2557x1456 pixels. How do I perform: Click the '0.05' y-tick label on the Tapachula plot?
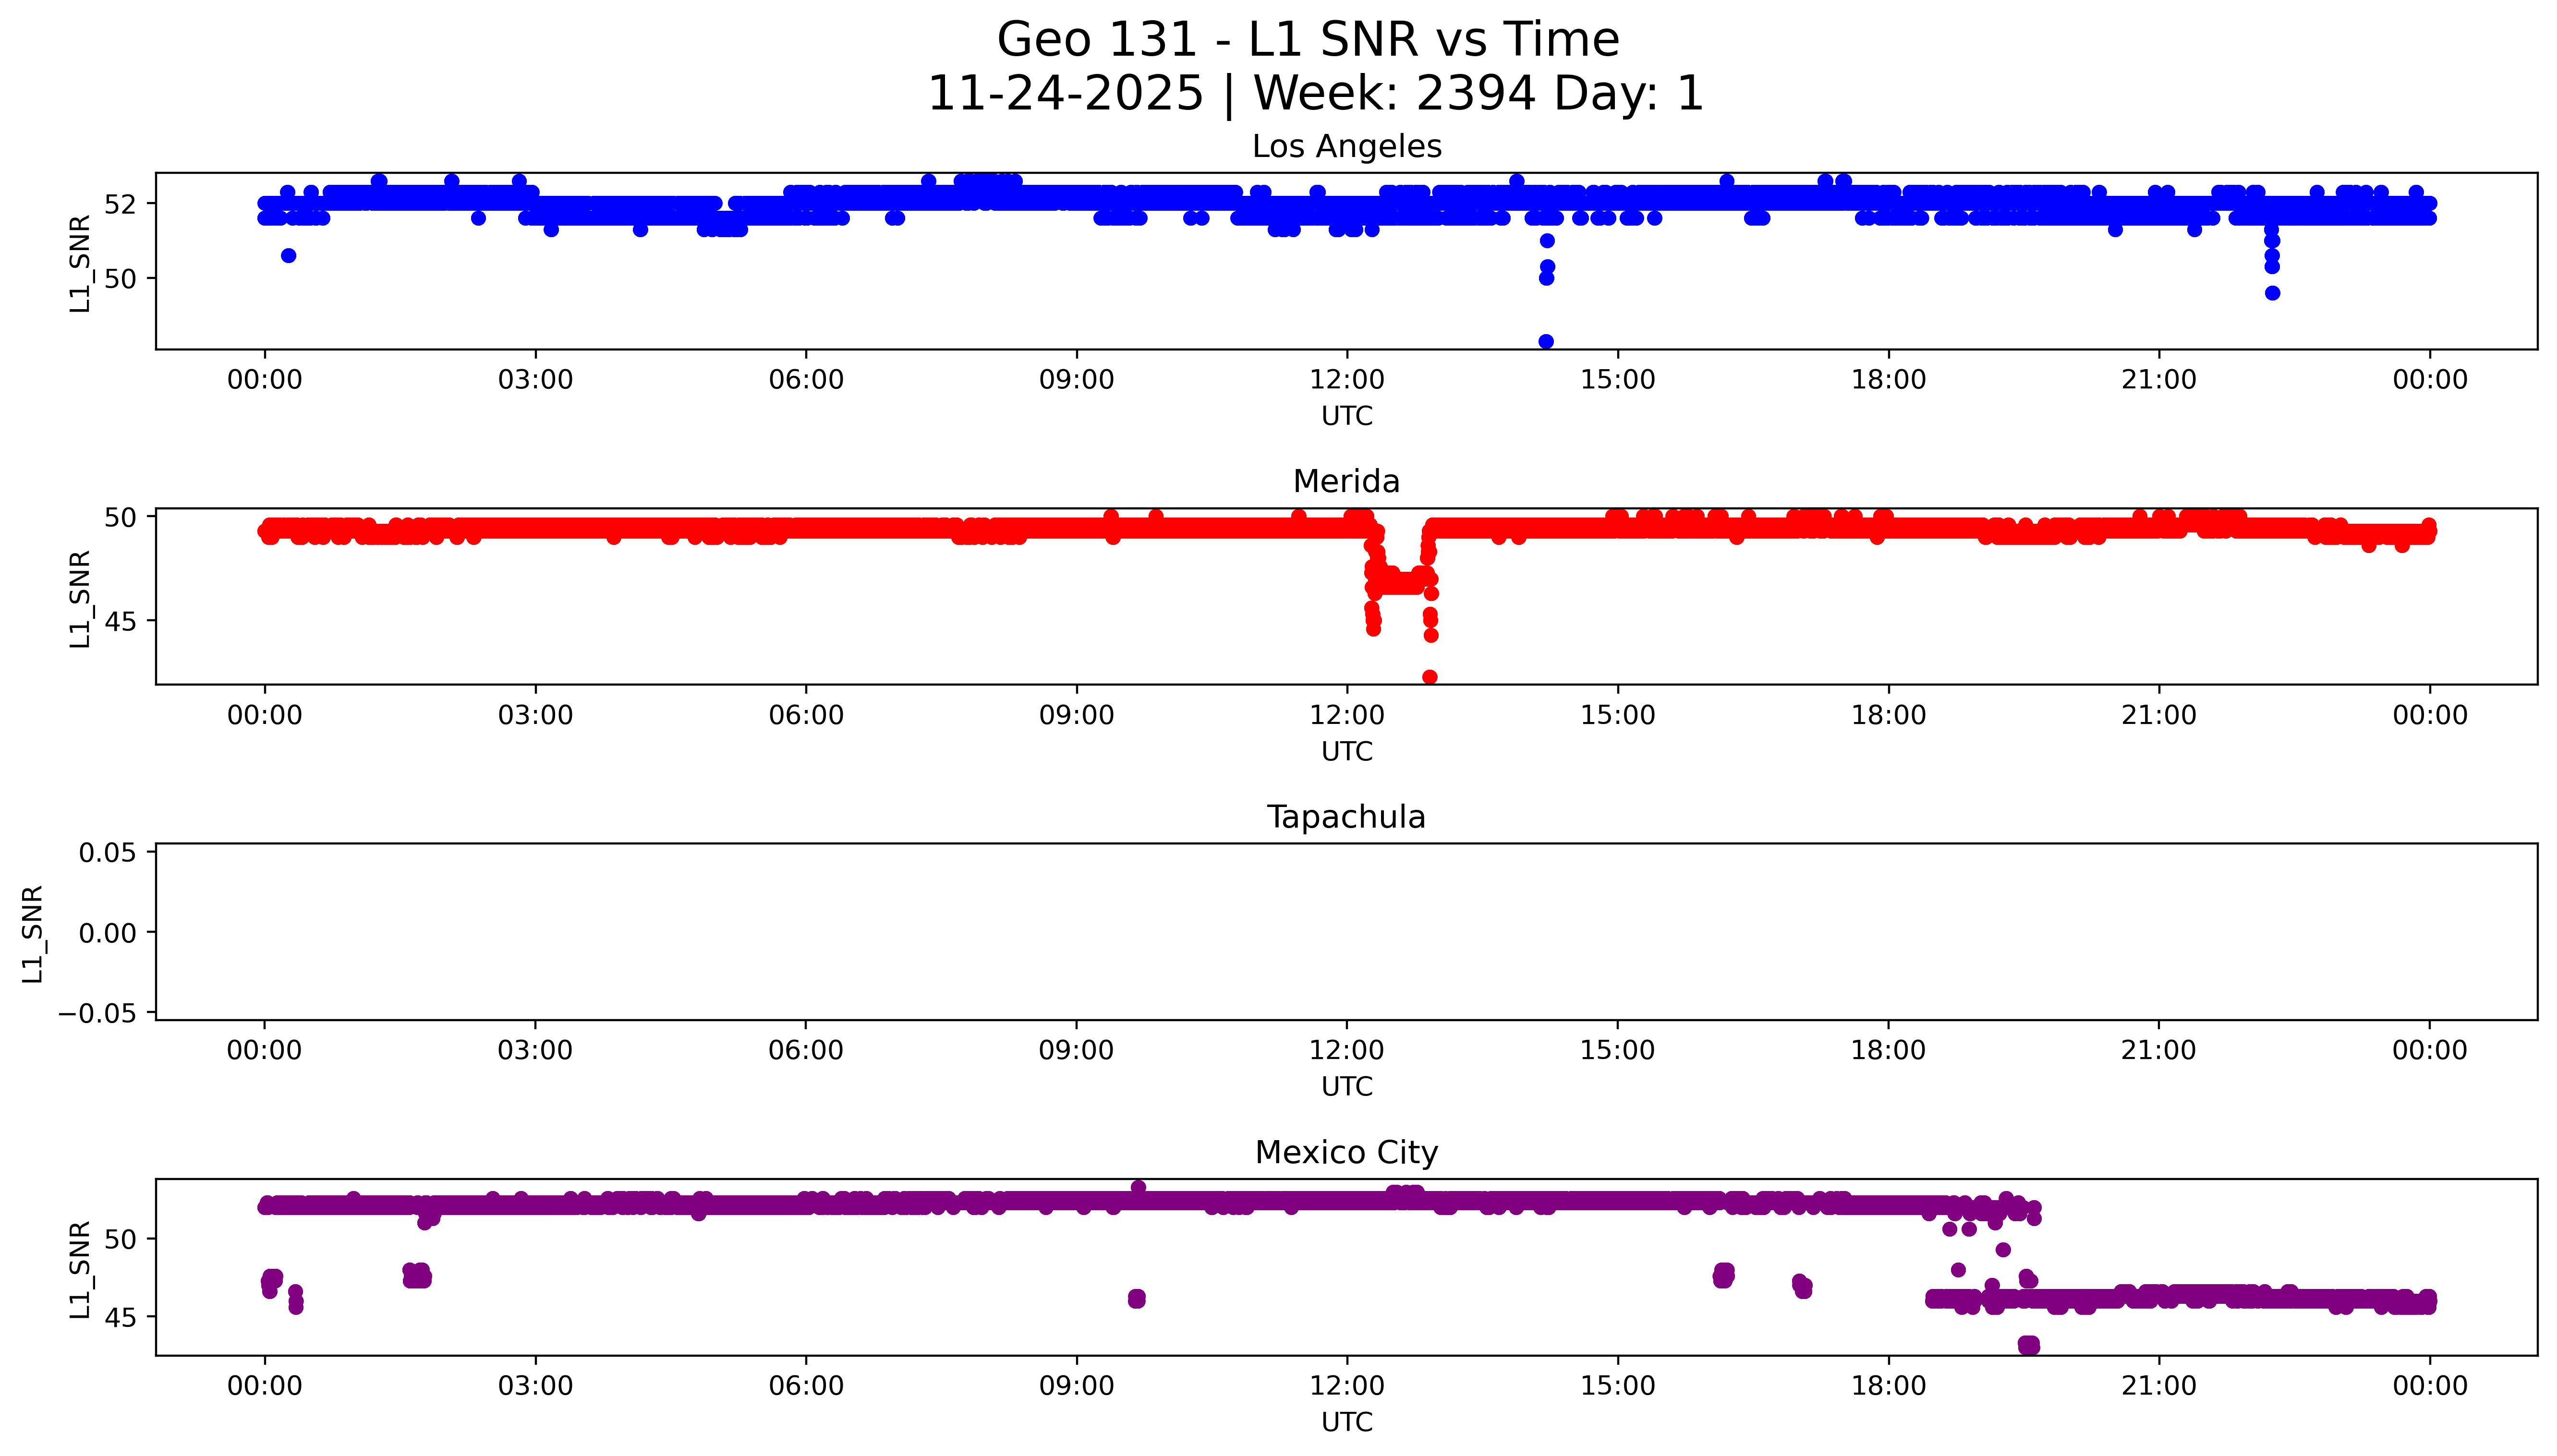[x=107, y=853]
